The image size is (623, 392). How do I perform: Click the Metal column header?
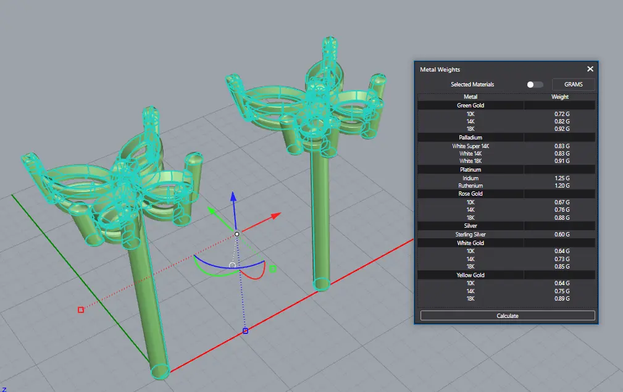click(x=470, y=97)
